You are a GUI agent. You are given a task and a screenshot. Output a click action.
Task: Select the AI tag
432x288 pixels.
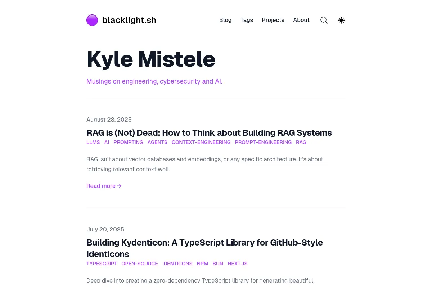pos(107,142)
